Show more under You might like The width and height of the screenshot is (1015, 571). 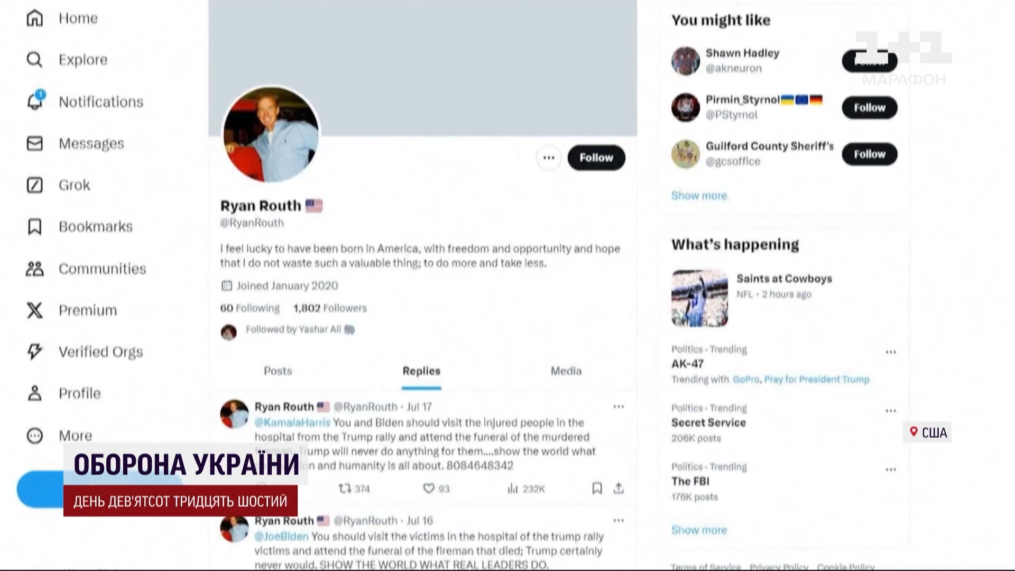click(x=699, y=196)
